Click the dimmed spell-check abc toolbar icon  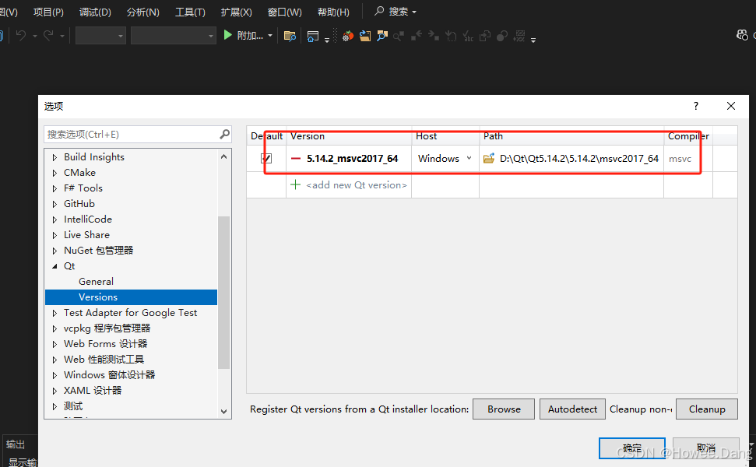[x=468, y=36]
